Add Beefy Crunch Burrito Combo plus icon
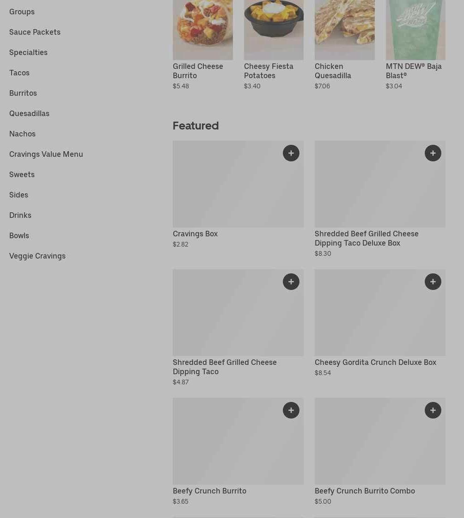The width and height of the screenshot is (464, 518). tap(433, 410)
